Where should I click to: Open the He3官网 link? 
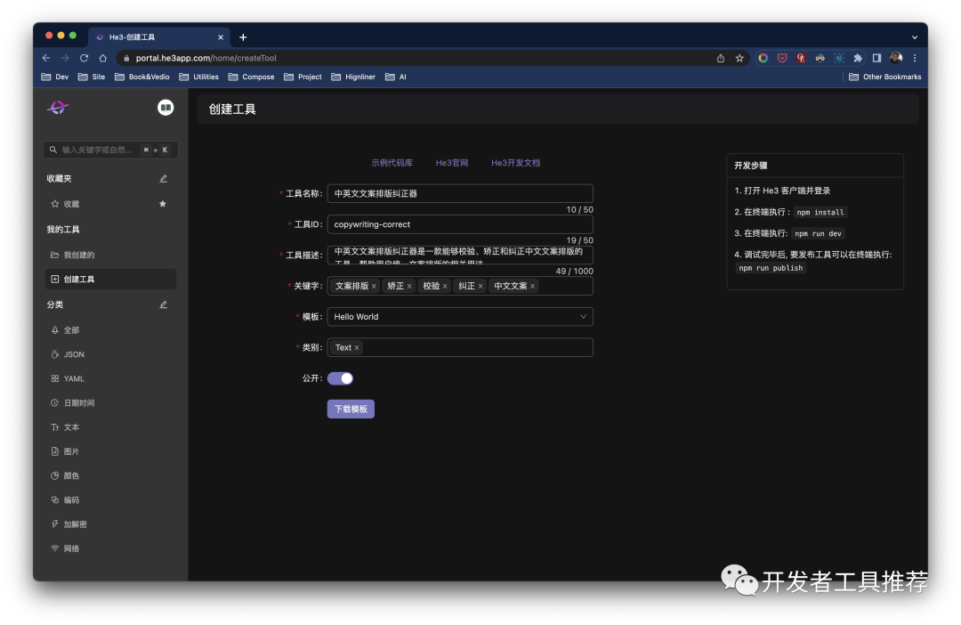point(452,163)
